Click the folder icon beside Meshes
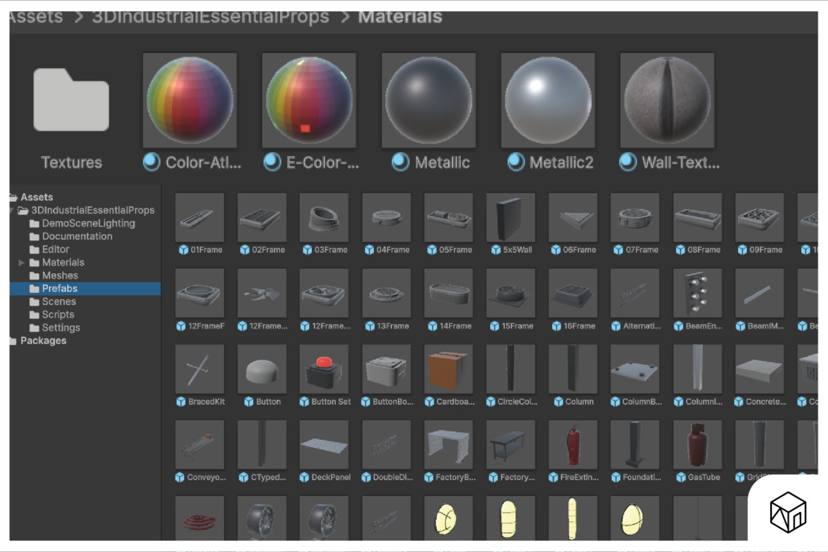 (34, 276)
